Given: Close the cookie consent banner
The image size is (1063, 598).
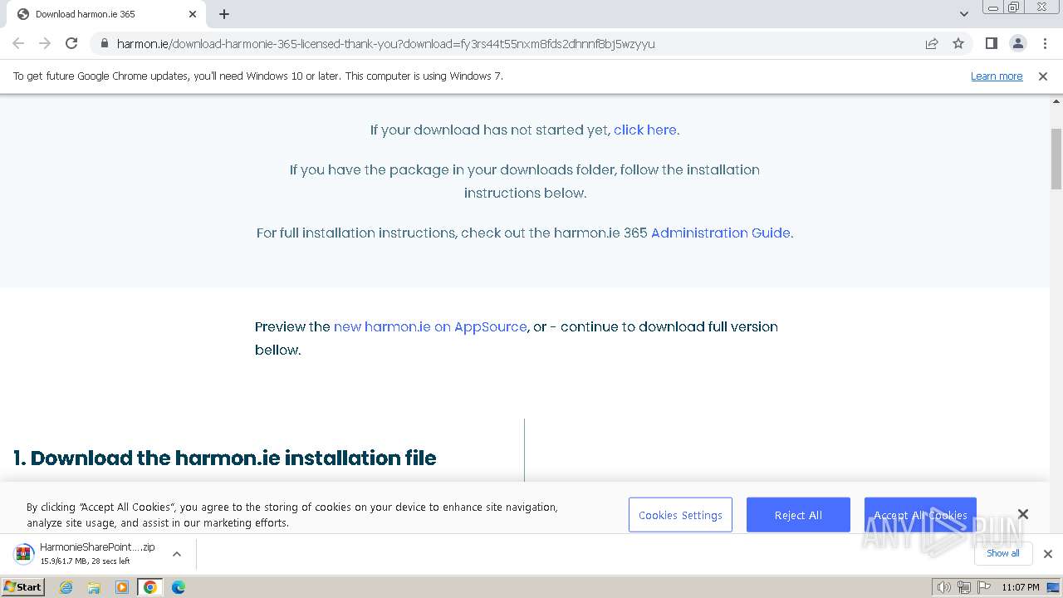Looking at the screenshot, I should (1023, 514).
